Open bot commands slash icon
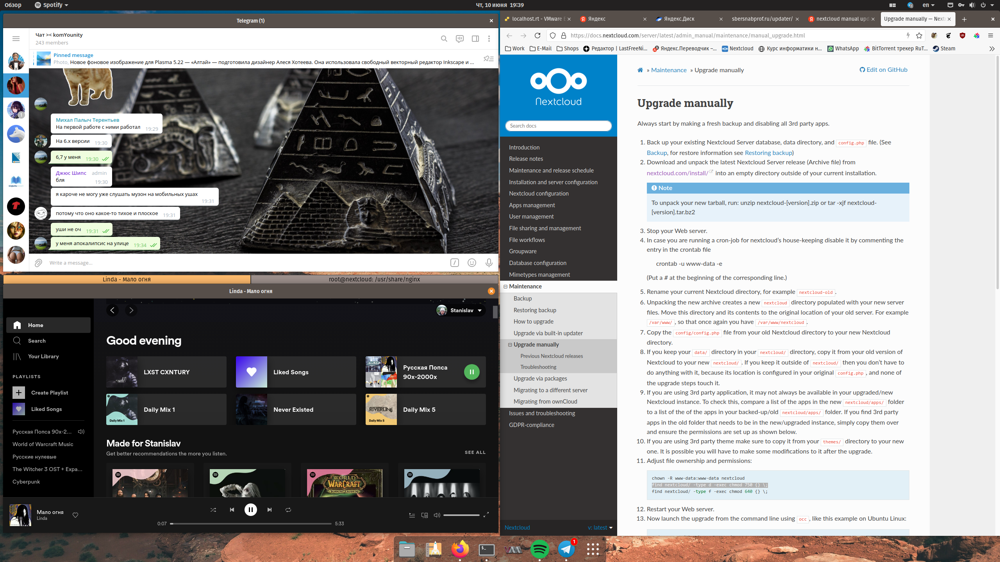 [455, 263]
